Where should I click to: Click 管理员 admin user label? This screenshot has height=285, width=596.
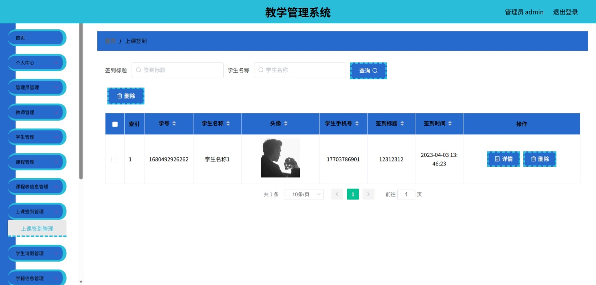pos(524,12)
